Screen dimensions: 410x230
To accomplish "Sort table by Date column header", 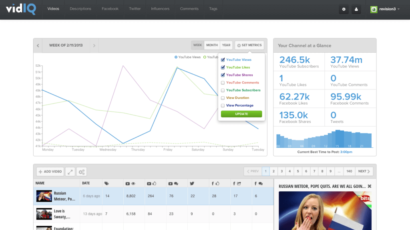I will pyautogui.click(x=86, y=183).
